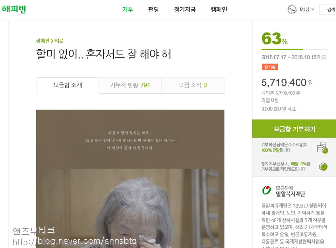Open the 기부 menu
Image resolution: width=336 pixels, height=248 pixels.
[x=128, y=10]
